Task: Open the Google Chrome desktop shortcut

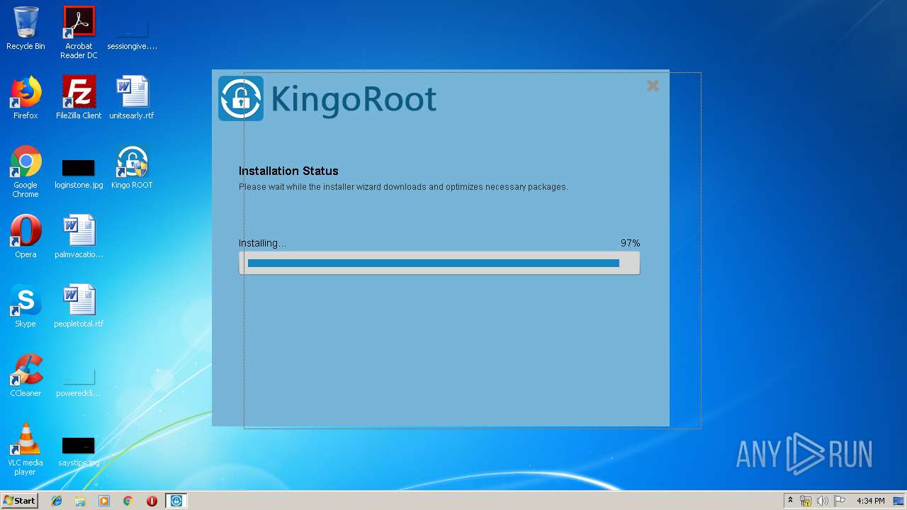Action: (x=26, y=171)
